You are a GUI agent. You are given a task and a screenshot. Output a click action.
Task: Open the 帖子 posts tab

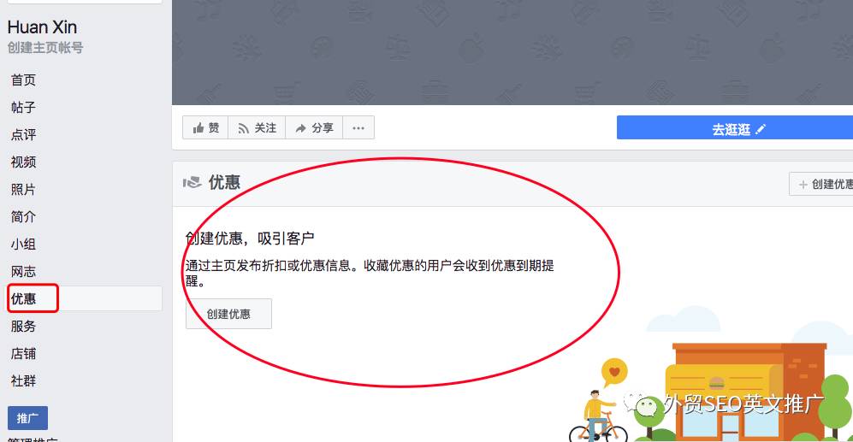pyautogui.click(x=23, y=107)
